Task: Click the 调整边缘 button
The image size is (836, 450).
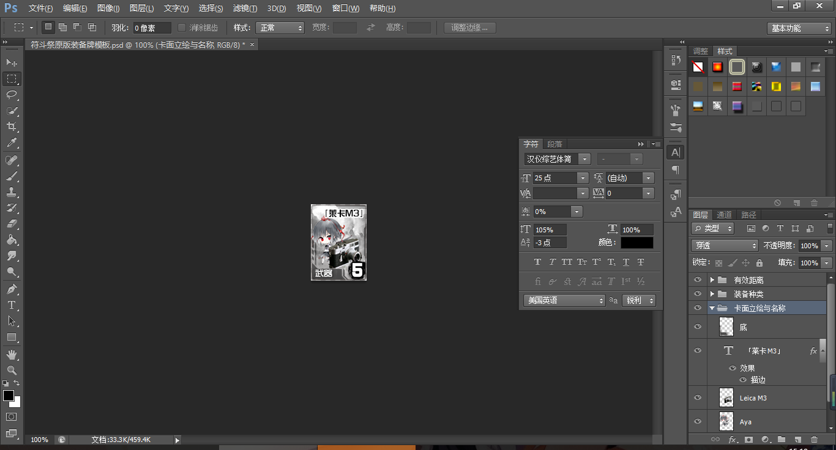Action: point(469,28)
